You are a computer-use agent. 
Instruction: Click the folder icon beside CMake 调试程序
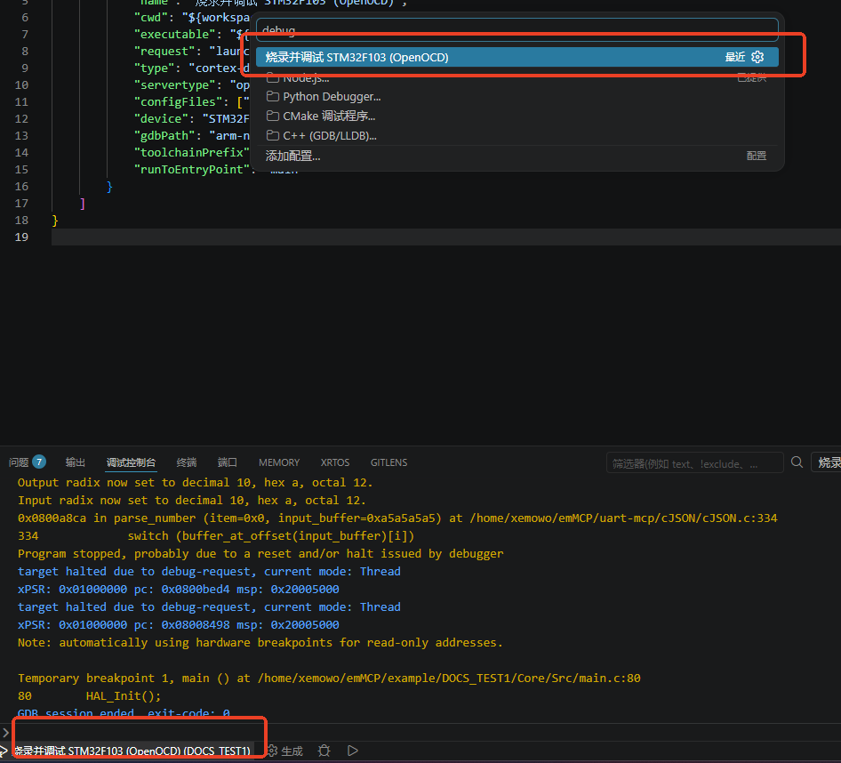(272, 116)
